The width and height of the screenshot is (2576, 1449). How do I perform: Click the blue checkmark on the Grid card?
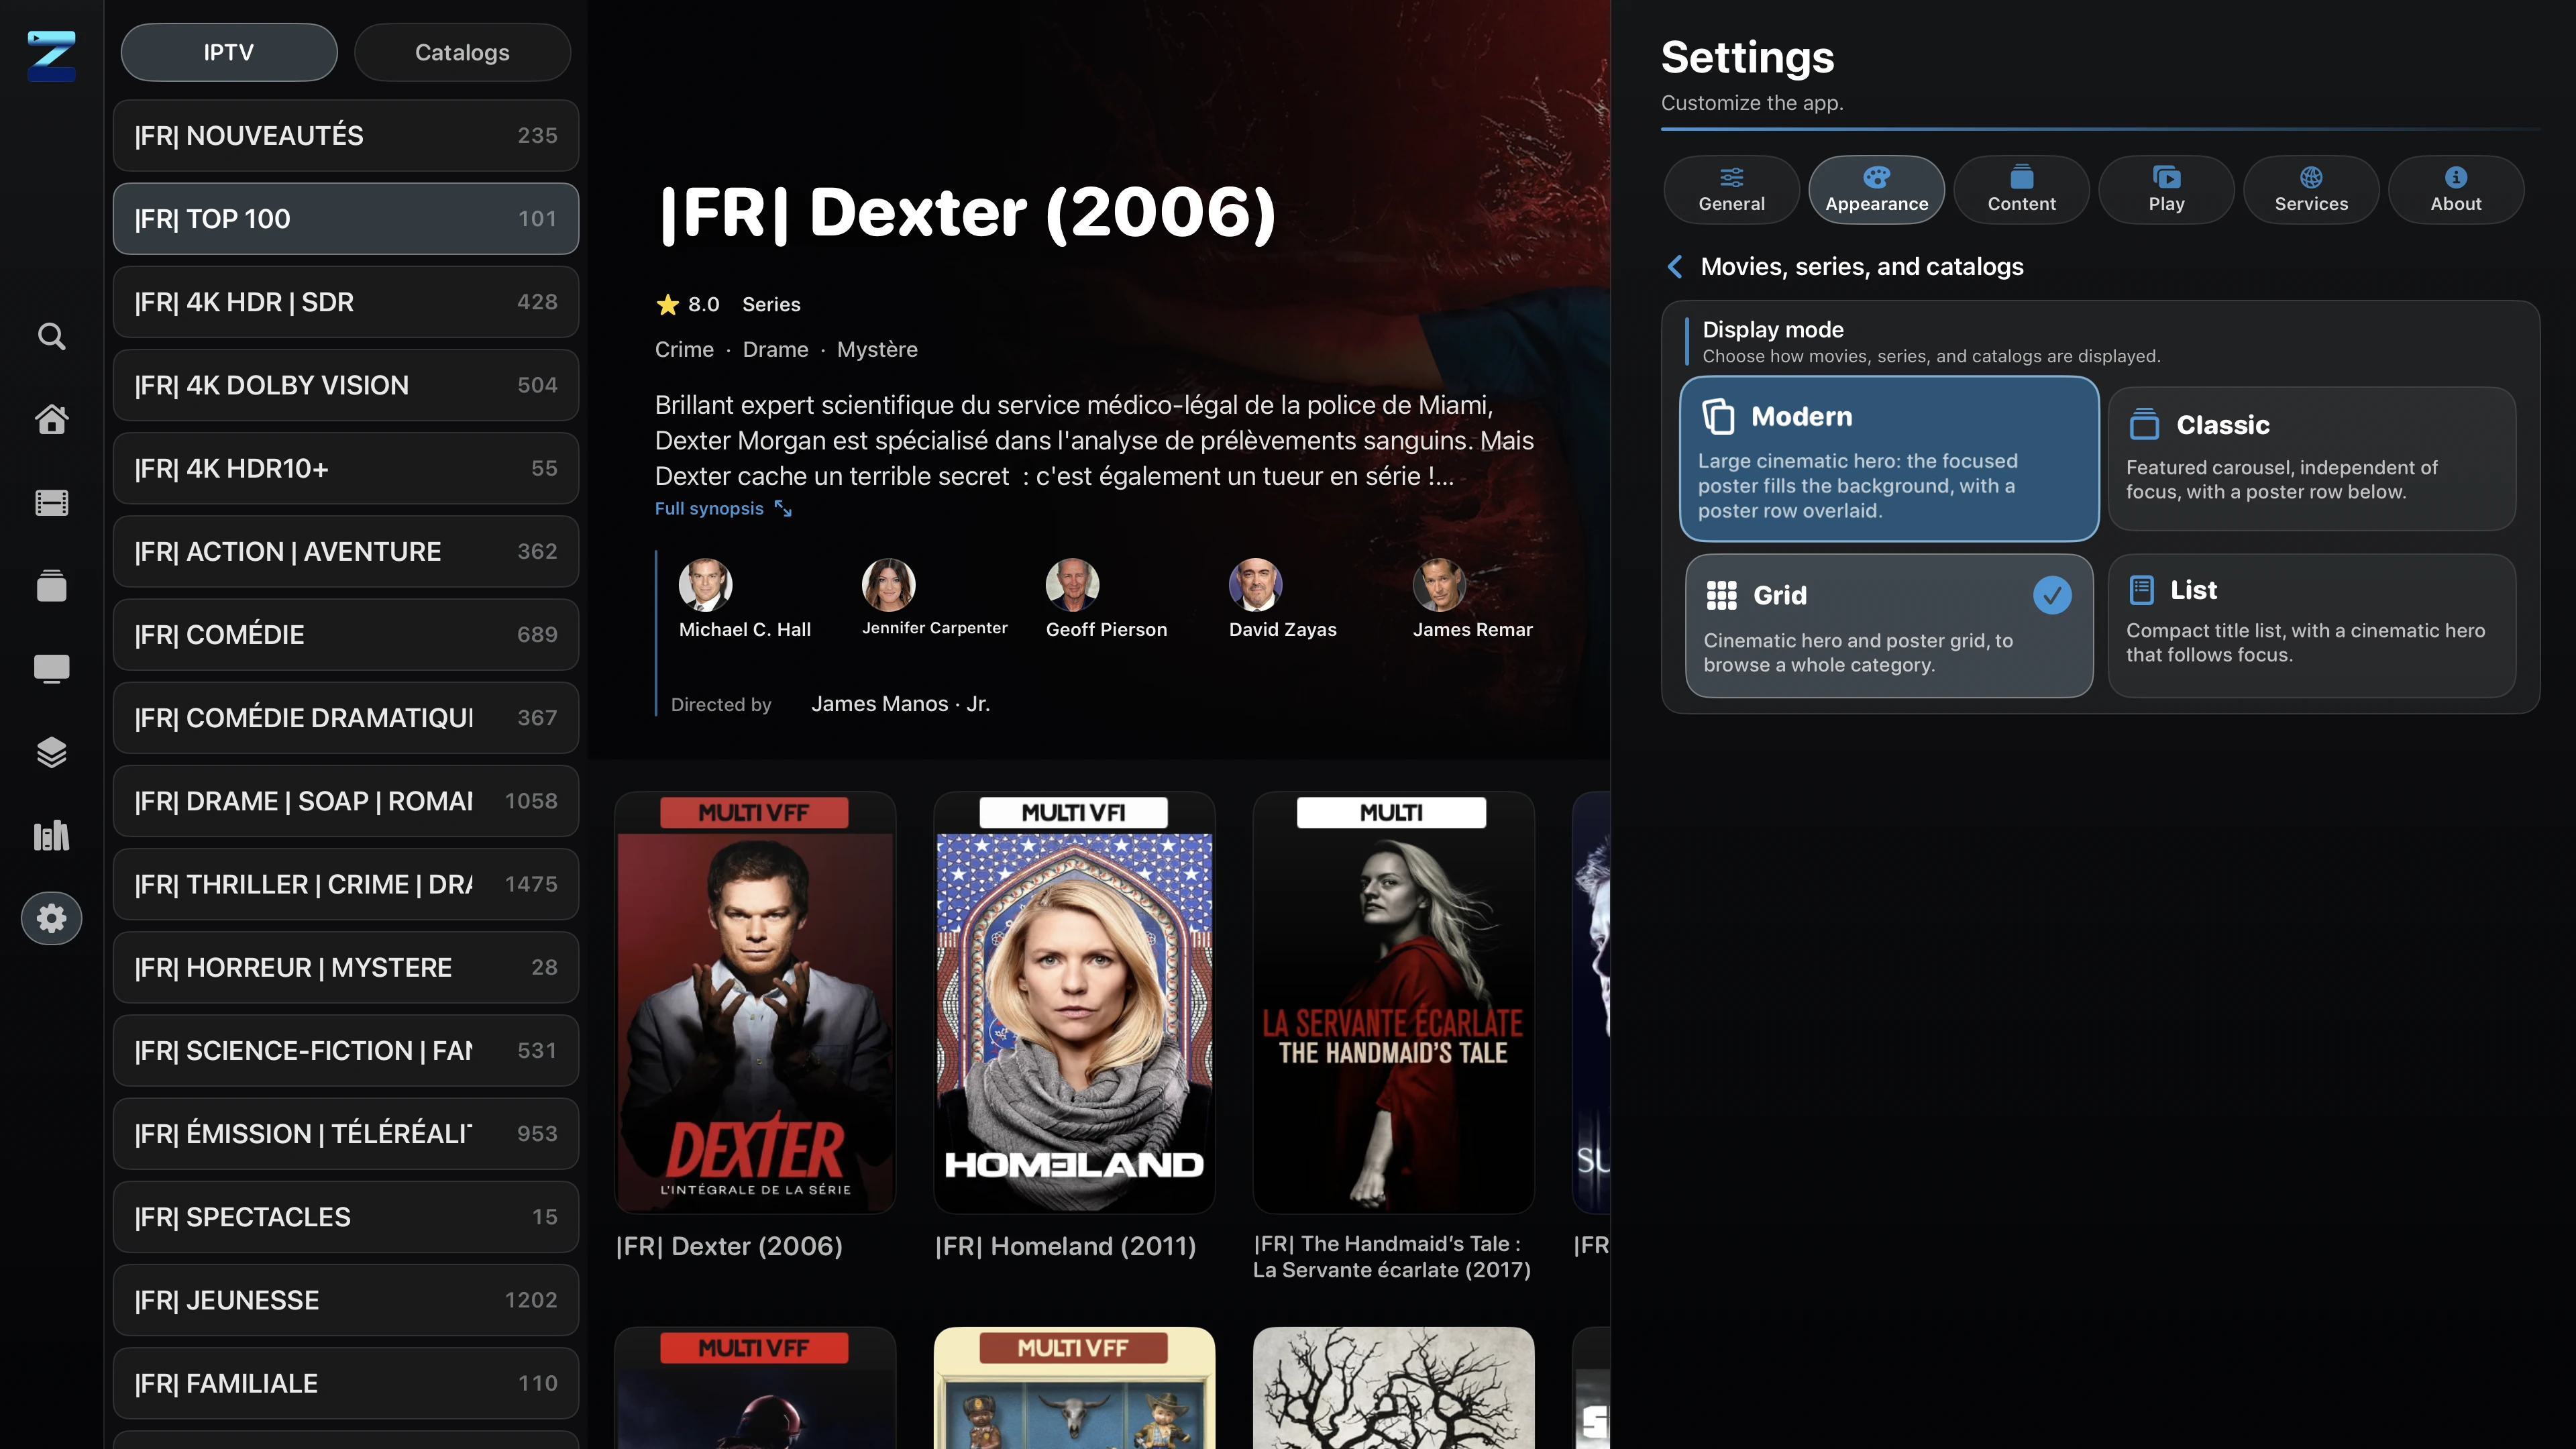(x=2052, y=595)
